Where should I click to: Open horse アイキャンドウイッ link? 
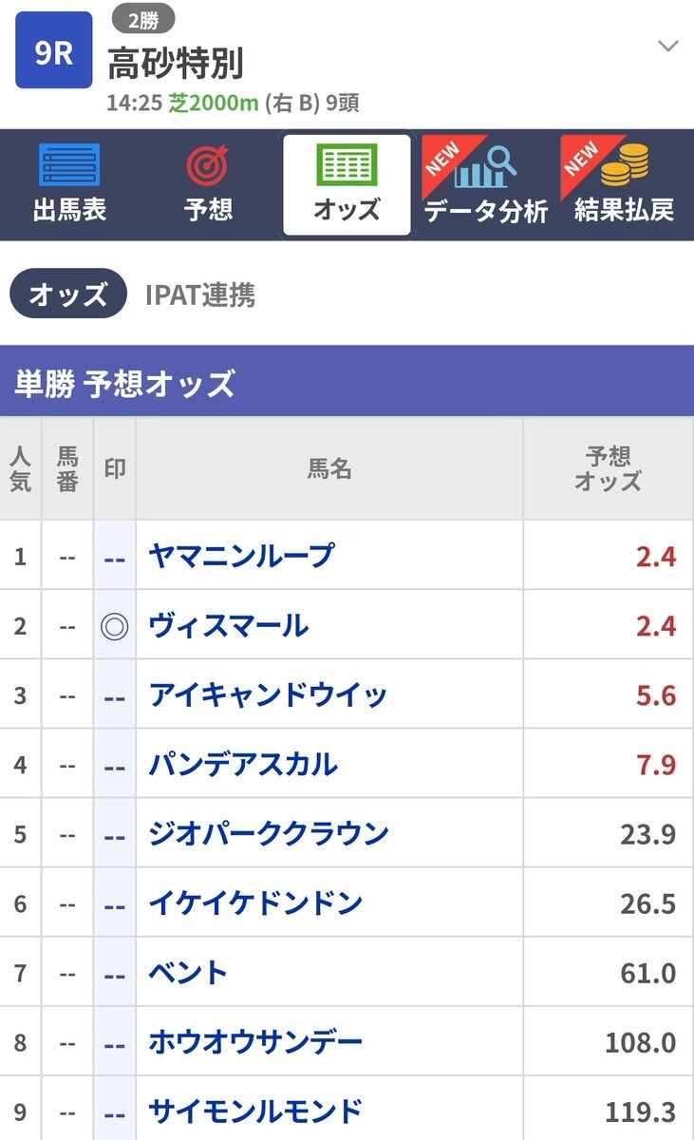pyautogui.click(x=269, y=694)
